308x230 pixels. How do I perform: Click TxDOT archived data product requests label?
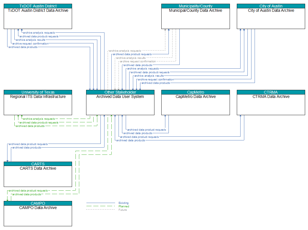coord(39,36)
